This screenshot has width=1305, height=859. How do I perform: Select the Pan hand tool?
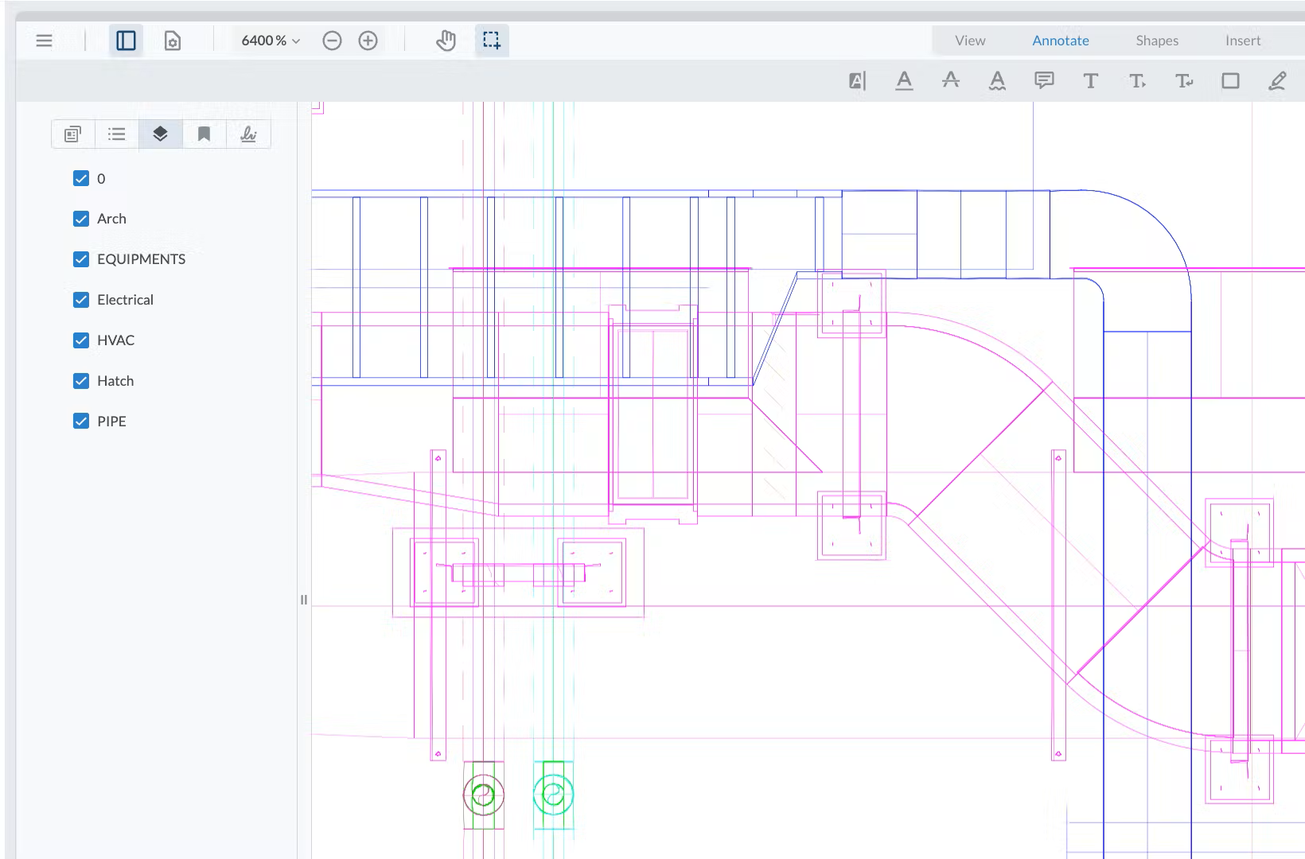[446, 41]
